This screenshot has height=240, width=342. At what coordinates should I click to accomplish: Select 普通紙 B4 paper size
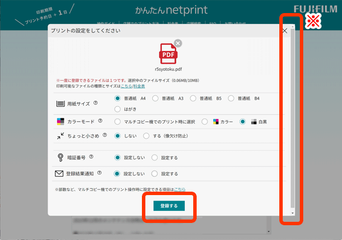(x=231, y=98)
